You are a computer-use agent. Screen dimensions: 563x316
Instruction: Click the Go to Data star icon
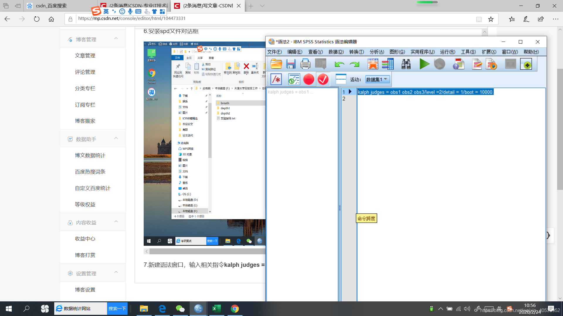373,64
